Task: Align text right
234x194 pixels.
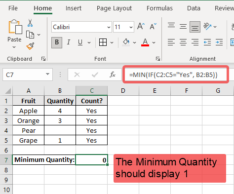Action: click(x=195, y=42)
